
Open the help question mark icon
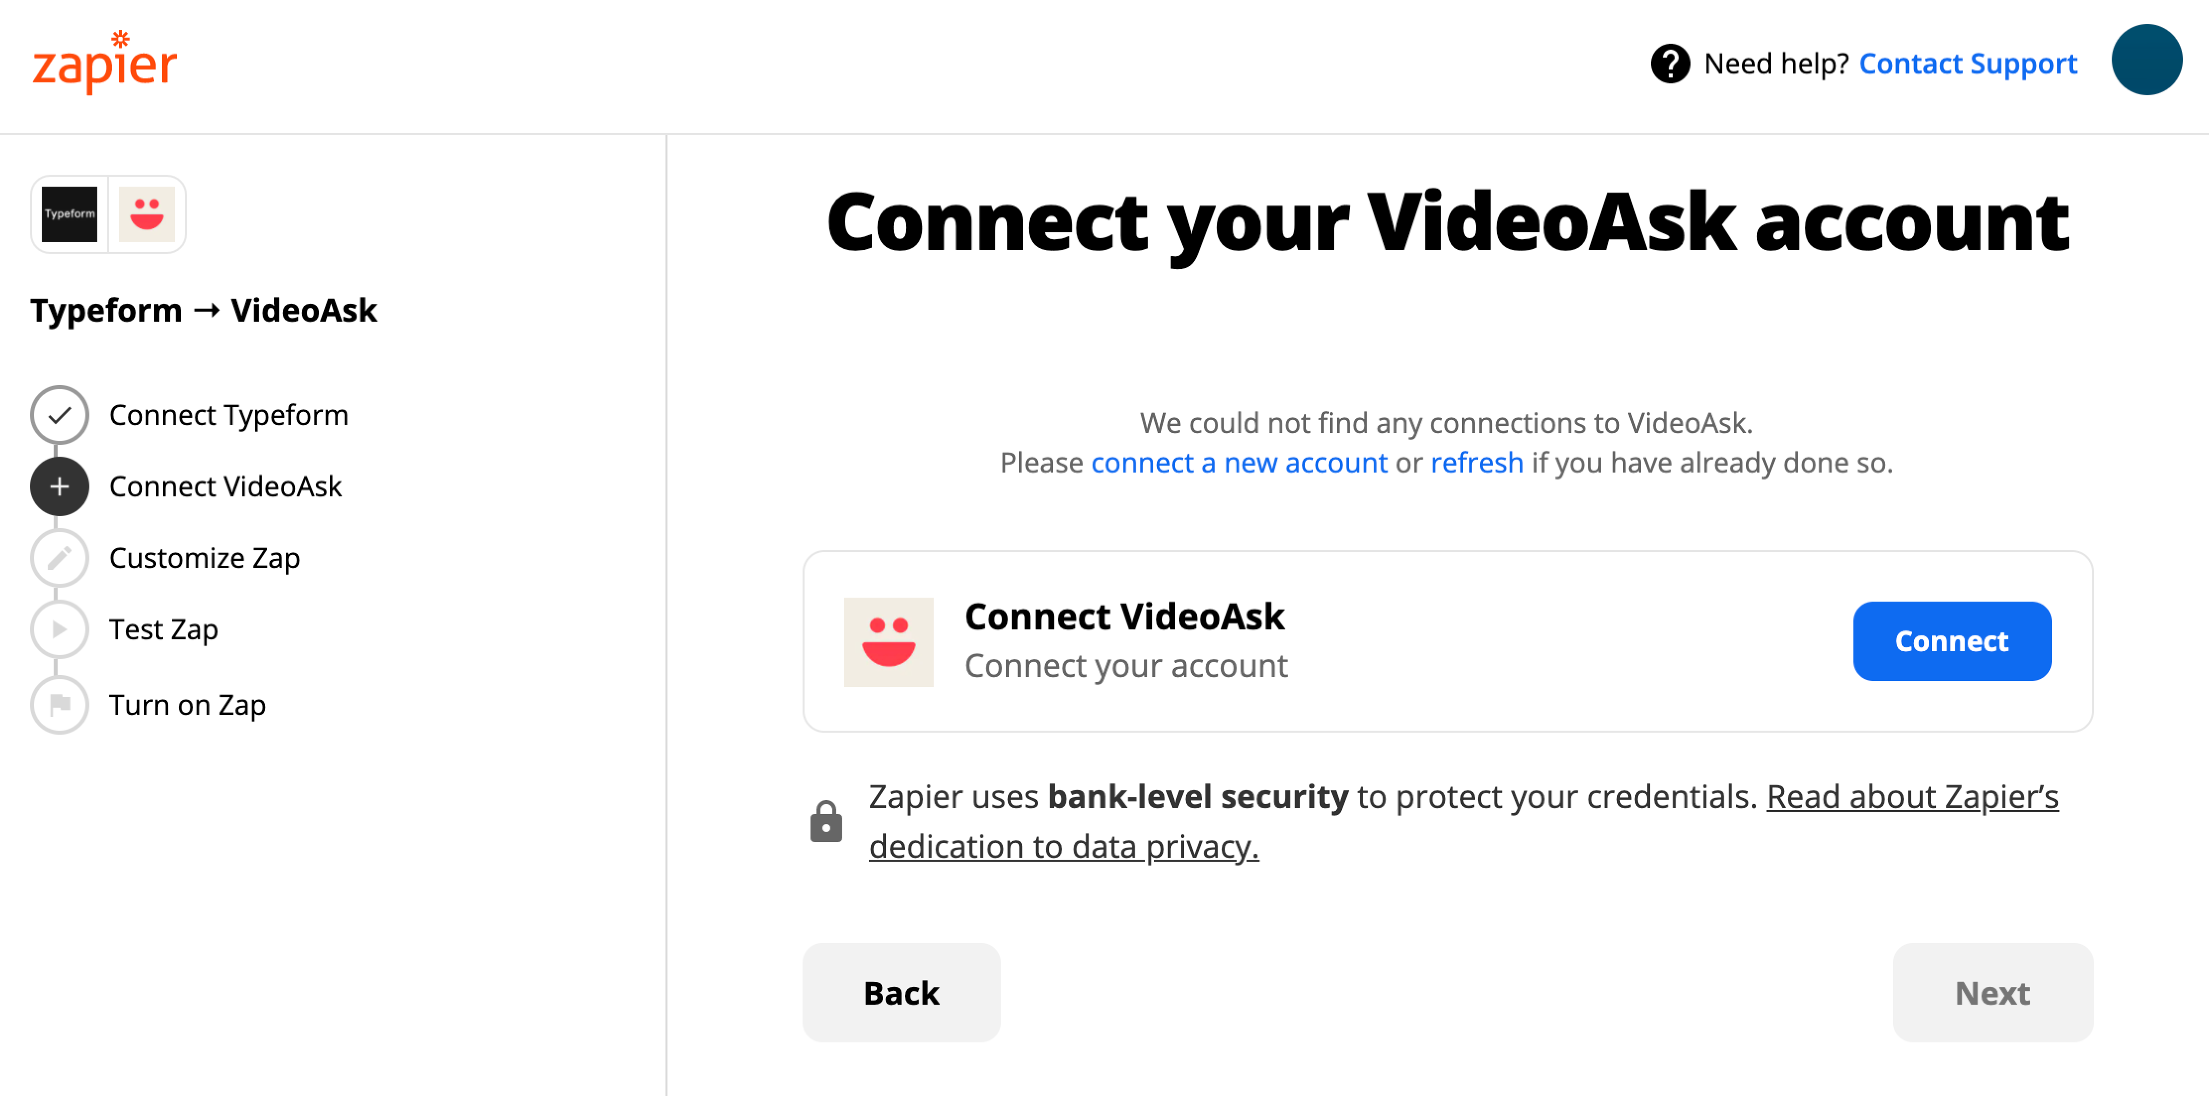pos(1670,64)
